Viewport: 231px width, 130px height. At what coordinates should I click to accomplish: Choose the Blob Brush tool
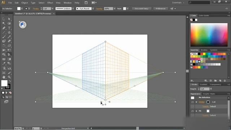[x=4, y=41]
